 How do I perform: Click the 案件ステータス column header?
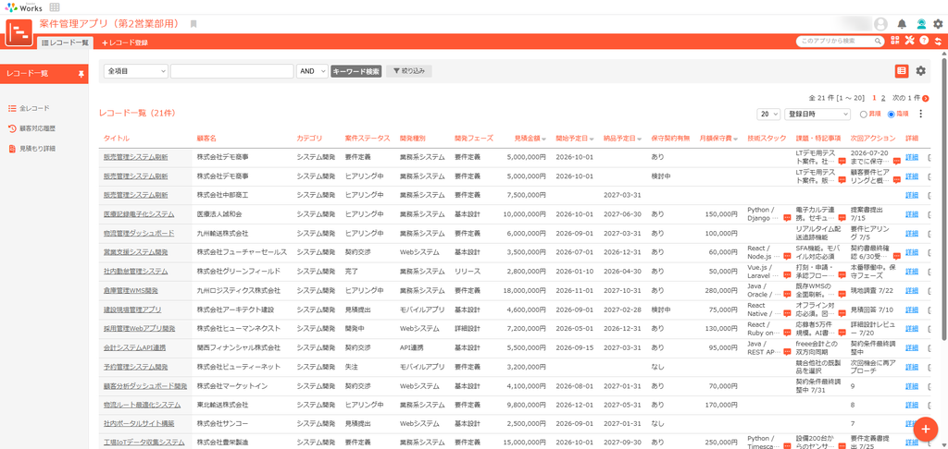(x=368, y=139)
